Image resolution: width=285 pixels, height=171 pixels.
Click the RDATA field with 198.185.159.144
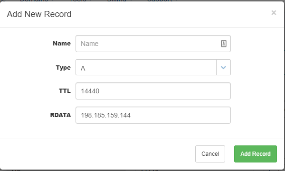coord(153,115)
